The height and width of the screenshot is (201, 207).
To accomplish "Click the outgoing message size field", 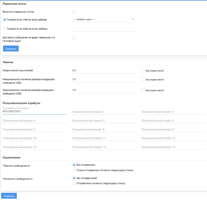I will [x=104, y=79].
